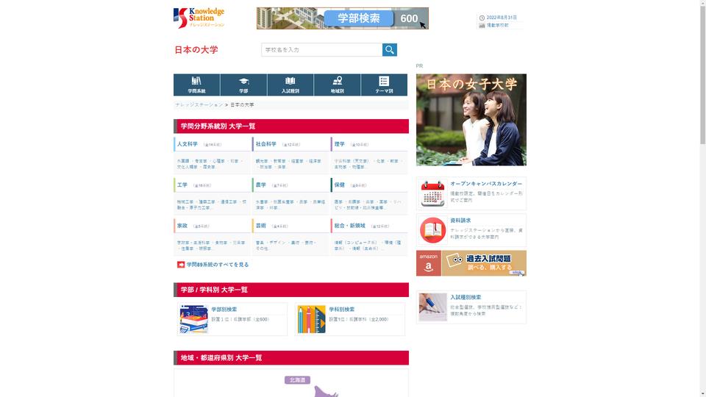Open the 過去入試問題 amazon banner
This screenshot has width=706, height=397.
(x=471, y=263)
